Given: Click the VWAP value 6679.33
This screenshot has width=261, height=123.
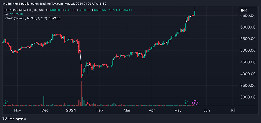Looking at the screenshot, I should (54, 18).
